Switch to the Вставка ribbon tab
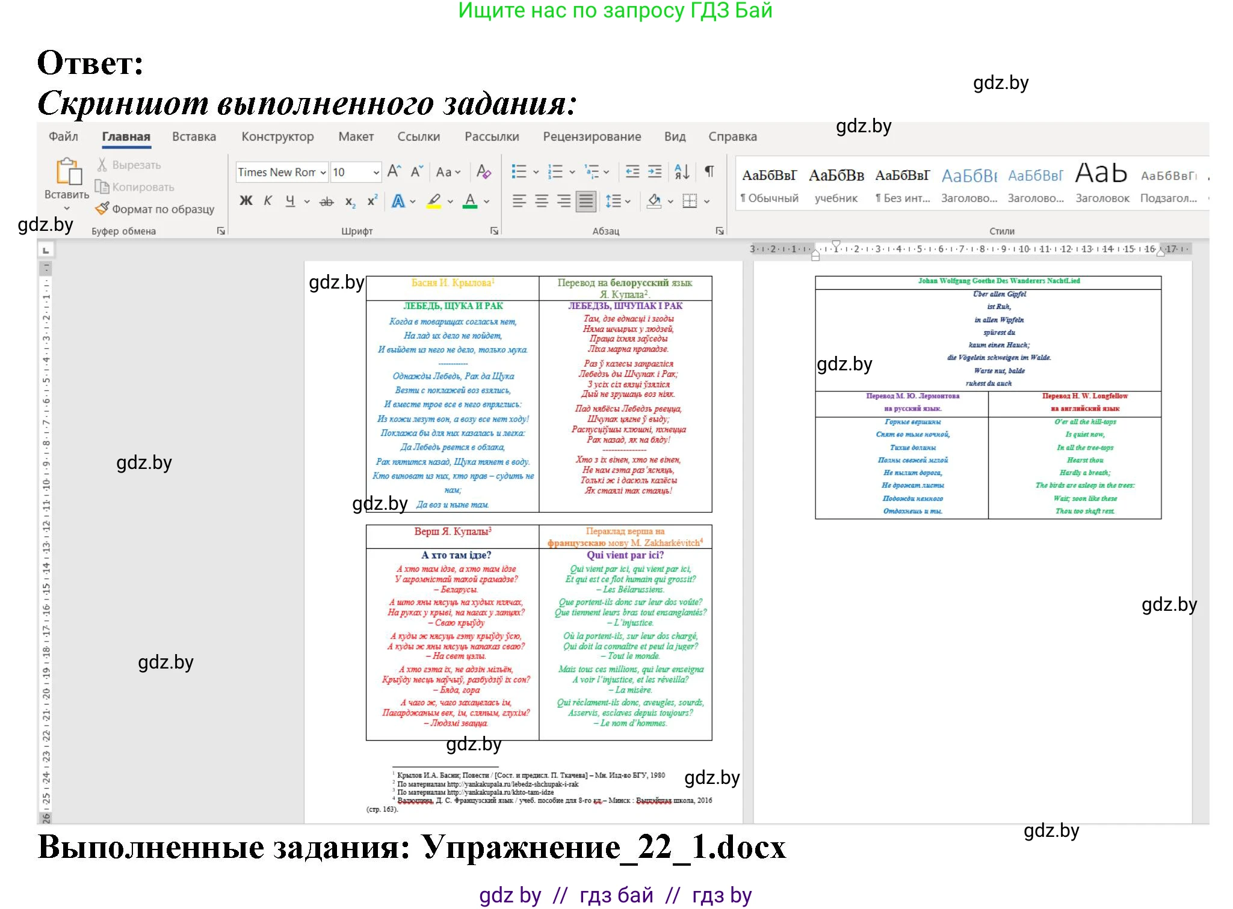This screenshot has width=1233, height=909. click(x=193, y=136)
